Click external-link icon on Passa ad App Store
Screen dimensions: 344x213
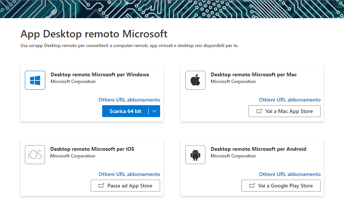(101, 186)
